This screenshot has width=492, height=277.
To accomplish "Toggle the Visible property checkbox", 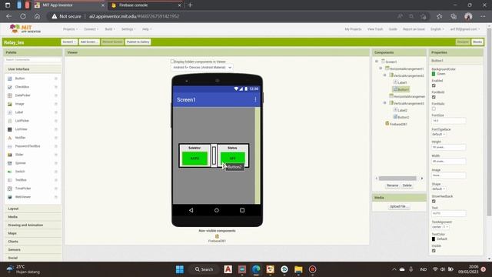I will (x=434, y=251).
